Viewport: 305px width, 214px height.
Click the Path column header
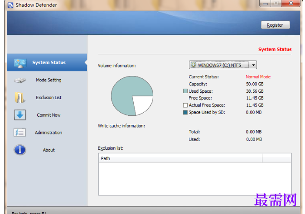[180, 158]
